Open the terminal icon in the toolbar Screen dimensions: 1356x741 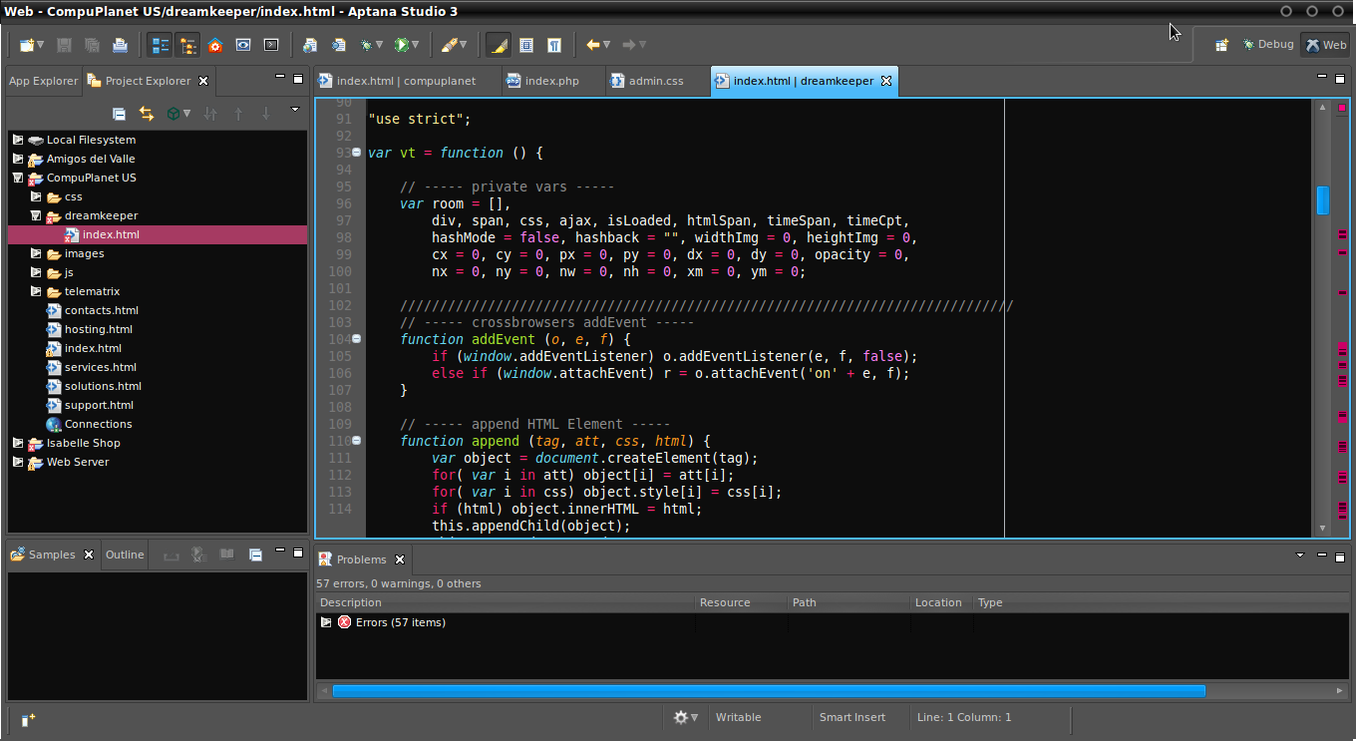pyautogui.click(x=271, y=45)
